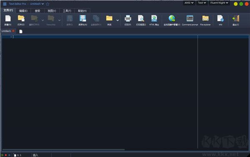Viewport: 250px width, 157px height.
Task: Click the horizontal scrollbar in the editor
Action: click(x=63, y=149)
